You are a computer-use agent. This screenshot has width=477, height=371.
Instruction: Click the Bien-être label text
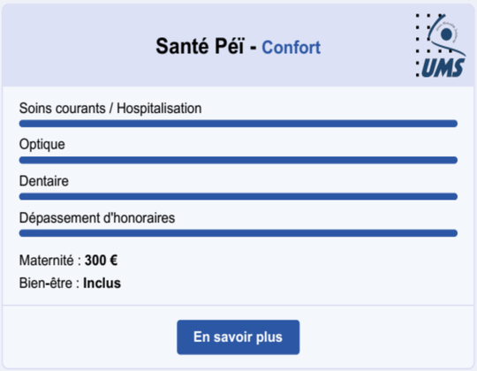tap(49, 284)
